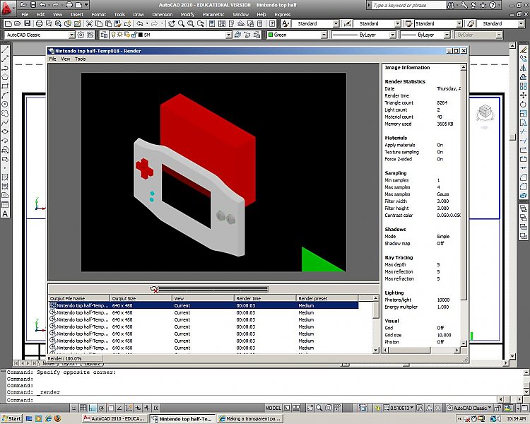Open the dimension style Standard dropdown
The image size is (530, 424).
coord(398,23)
